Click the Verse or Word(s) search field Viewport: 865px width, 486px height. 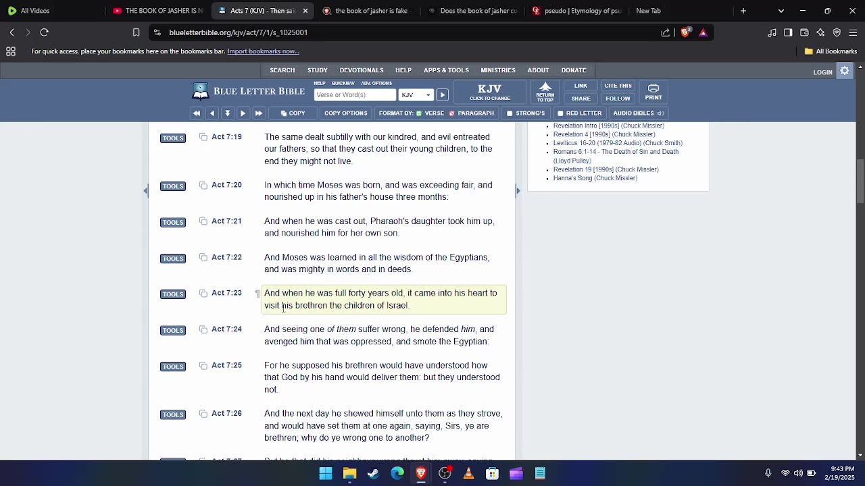(x=355, y=95)
